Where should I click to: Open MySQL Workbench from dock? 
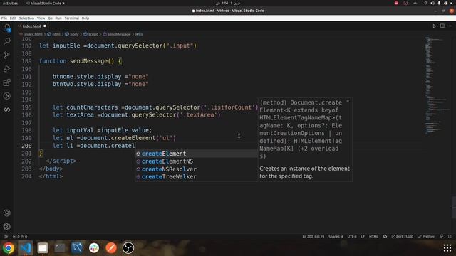[x=77, y=248]
